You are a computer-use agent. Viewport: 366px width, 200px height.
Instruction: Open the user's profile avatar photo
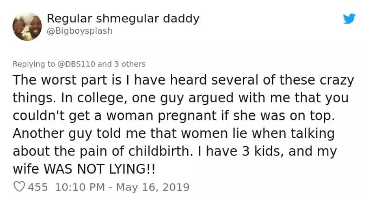(x=27, y=26)
